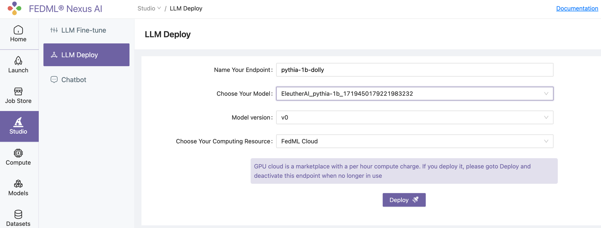Open the Model version dropdown

tap(415, 117)
